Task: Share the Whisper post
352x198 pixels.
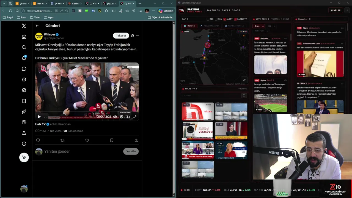Action: [136, 140]
